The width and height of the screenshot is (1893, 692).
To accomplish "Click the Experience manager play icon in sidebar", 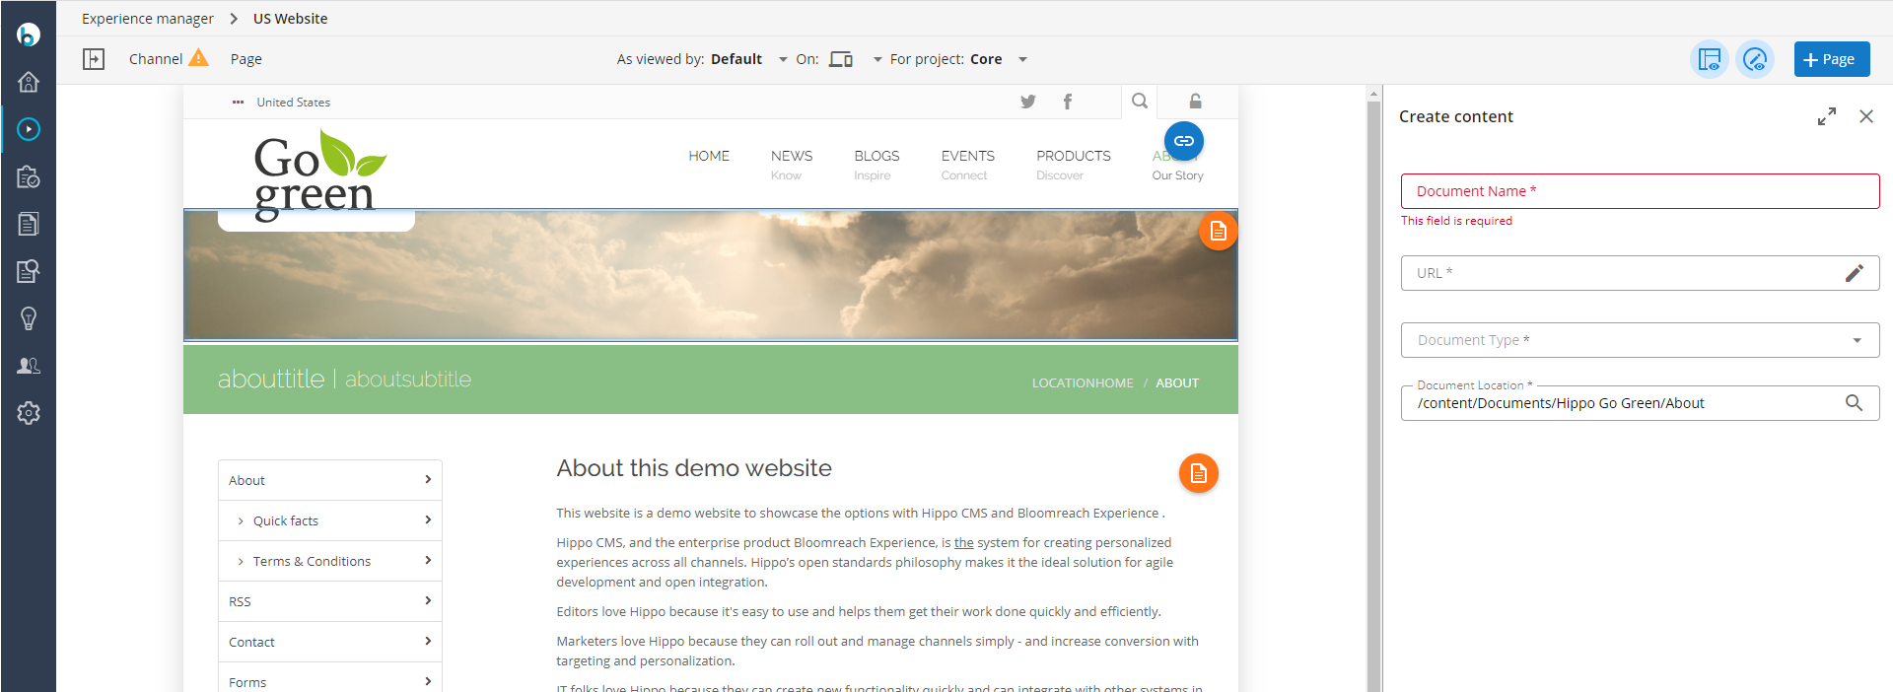I will (x=29, y=129).
